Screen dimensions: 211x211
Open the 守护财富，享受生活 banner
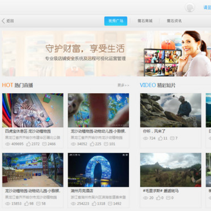tap(107, 53)
